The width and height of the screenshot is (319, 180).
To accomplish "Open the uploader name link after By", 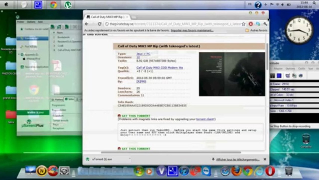I will [x=141, y=81].
